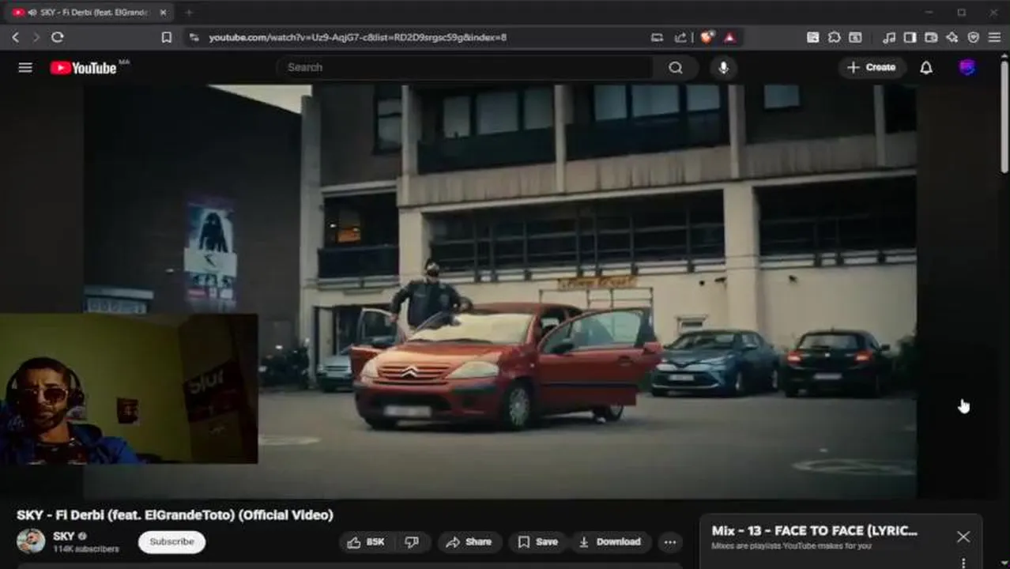Viewport: 1010px width, 569px height.
Task: Open the Leo AI sparkle icon
Action: point(952,37)
